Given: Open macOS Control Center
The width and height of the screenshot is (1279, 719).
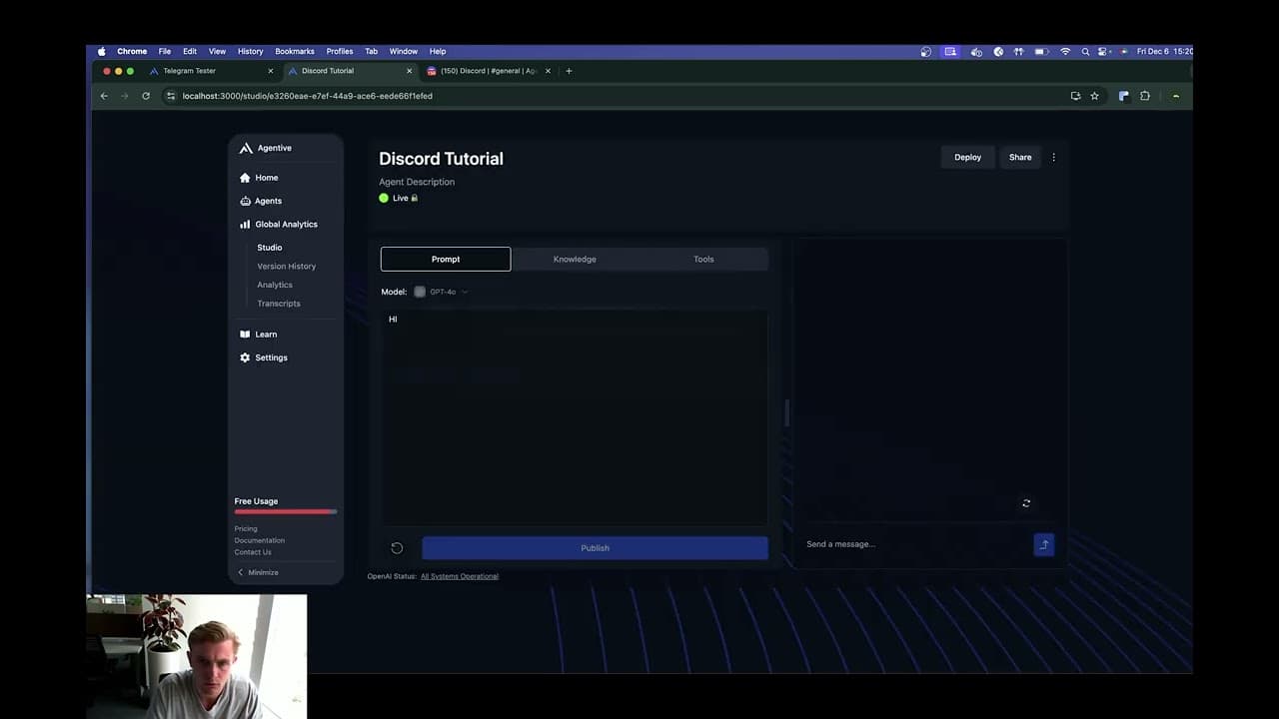Looking at the screenshot, I should (x=1104, y=51).
